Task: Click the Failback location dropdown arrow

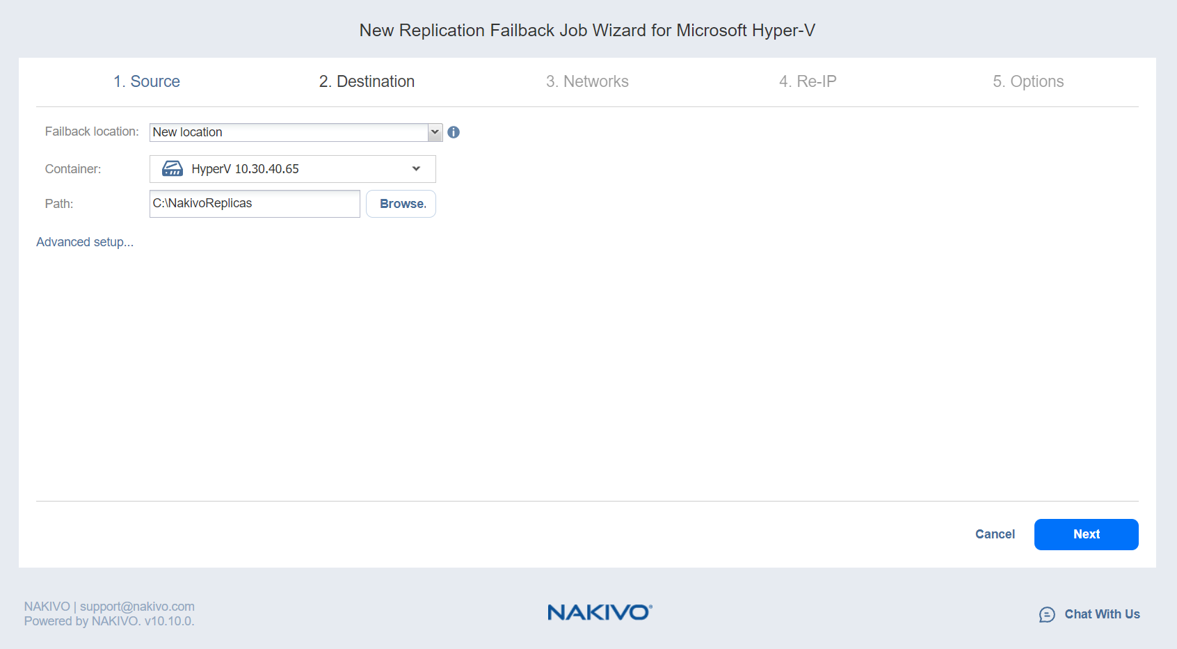Action: pos(435,132)
